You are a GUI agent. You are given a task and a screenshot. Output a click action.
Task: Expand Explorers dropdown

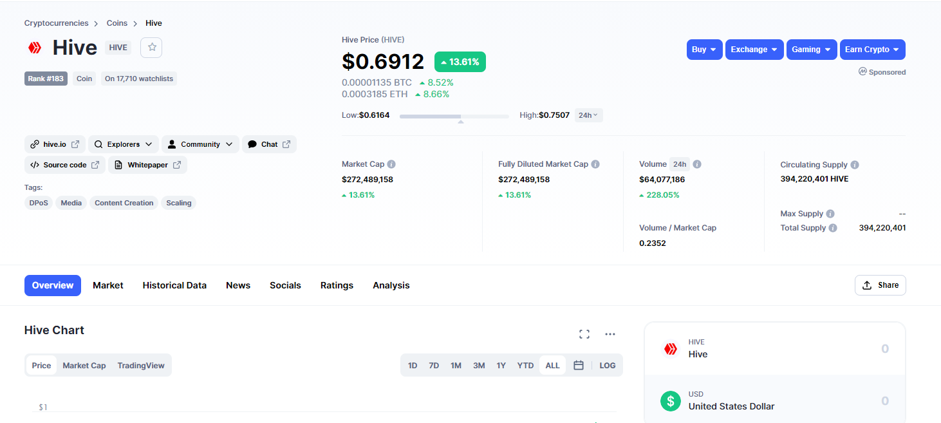(x=124, y=144)
